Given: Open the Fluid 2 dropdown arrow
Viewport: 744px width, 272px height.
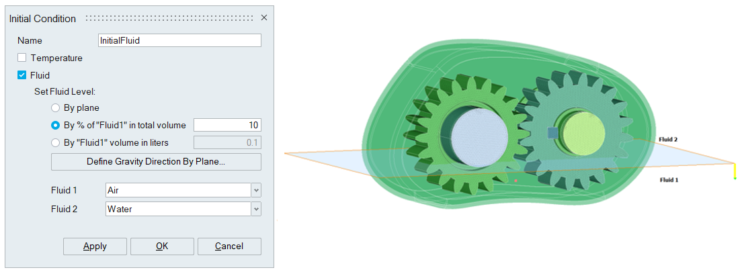Looking at the screenshot, I should (255, 210).
